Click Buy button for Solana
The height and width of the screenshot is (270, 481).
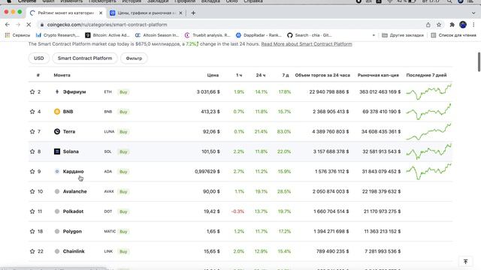(x=123, y=151)
